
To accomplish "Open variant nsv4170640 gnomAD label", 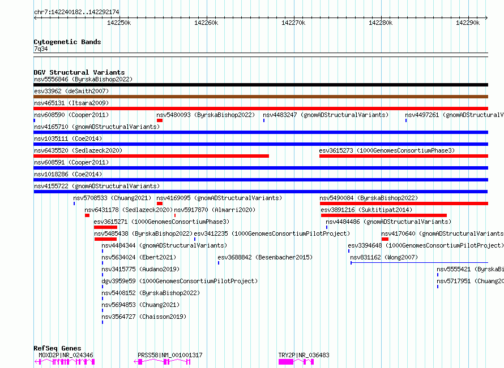I will pos(442,233).
